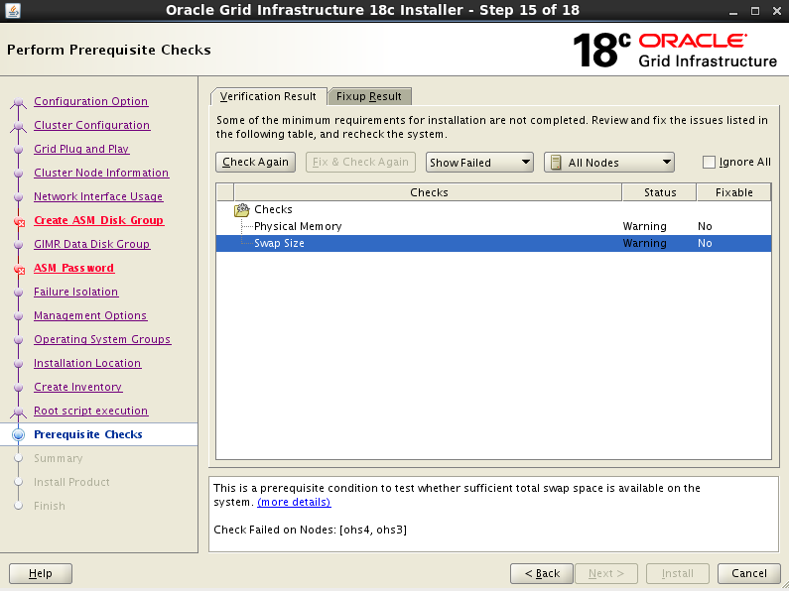Switch to the Verification Result tab
789x591 pixels.
pos(268,96)
